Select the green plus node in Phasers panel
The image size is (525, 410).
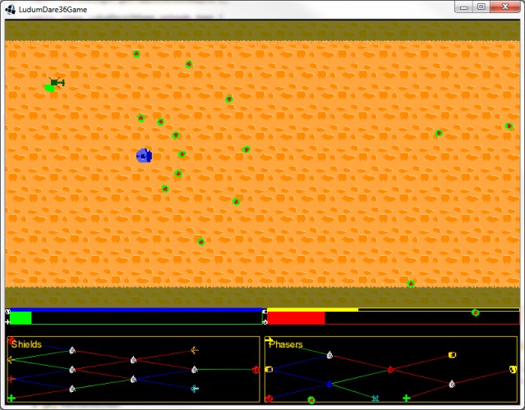click(x=407, y=398)
